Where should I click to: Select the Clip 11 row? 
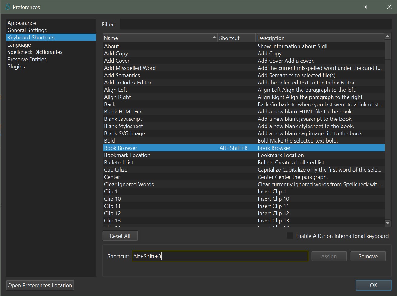[x=243, y=206]
